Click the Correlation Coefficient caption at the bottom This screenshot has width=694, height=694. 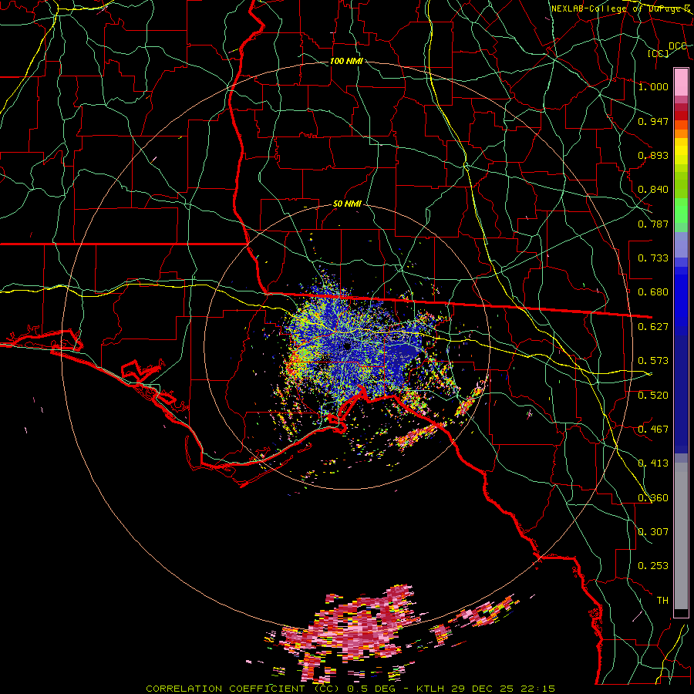350,689
